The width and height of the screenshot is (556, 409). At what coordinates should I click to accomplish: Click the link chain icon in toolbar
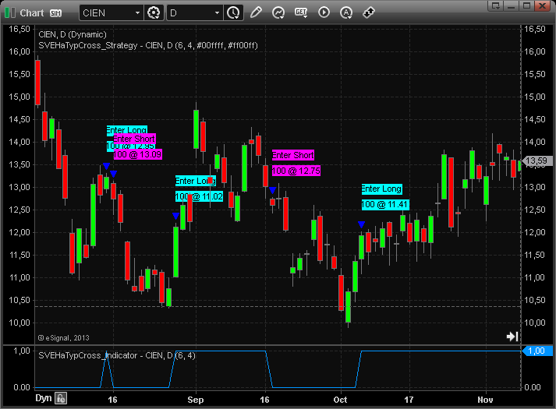coord(369,12)
